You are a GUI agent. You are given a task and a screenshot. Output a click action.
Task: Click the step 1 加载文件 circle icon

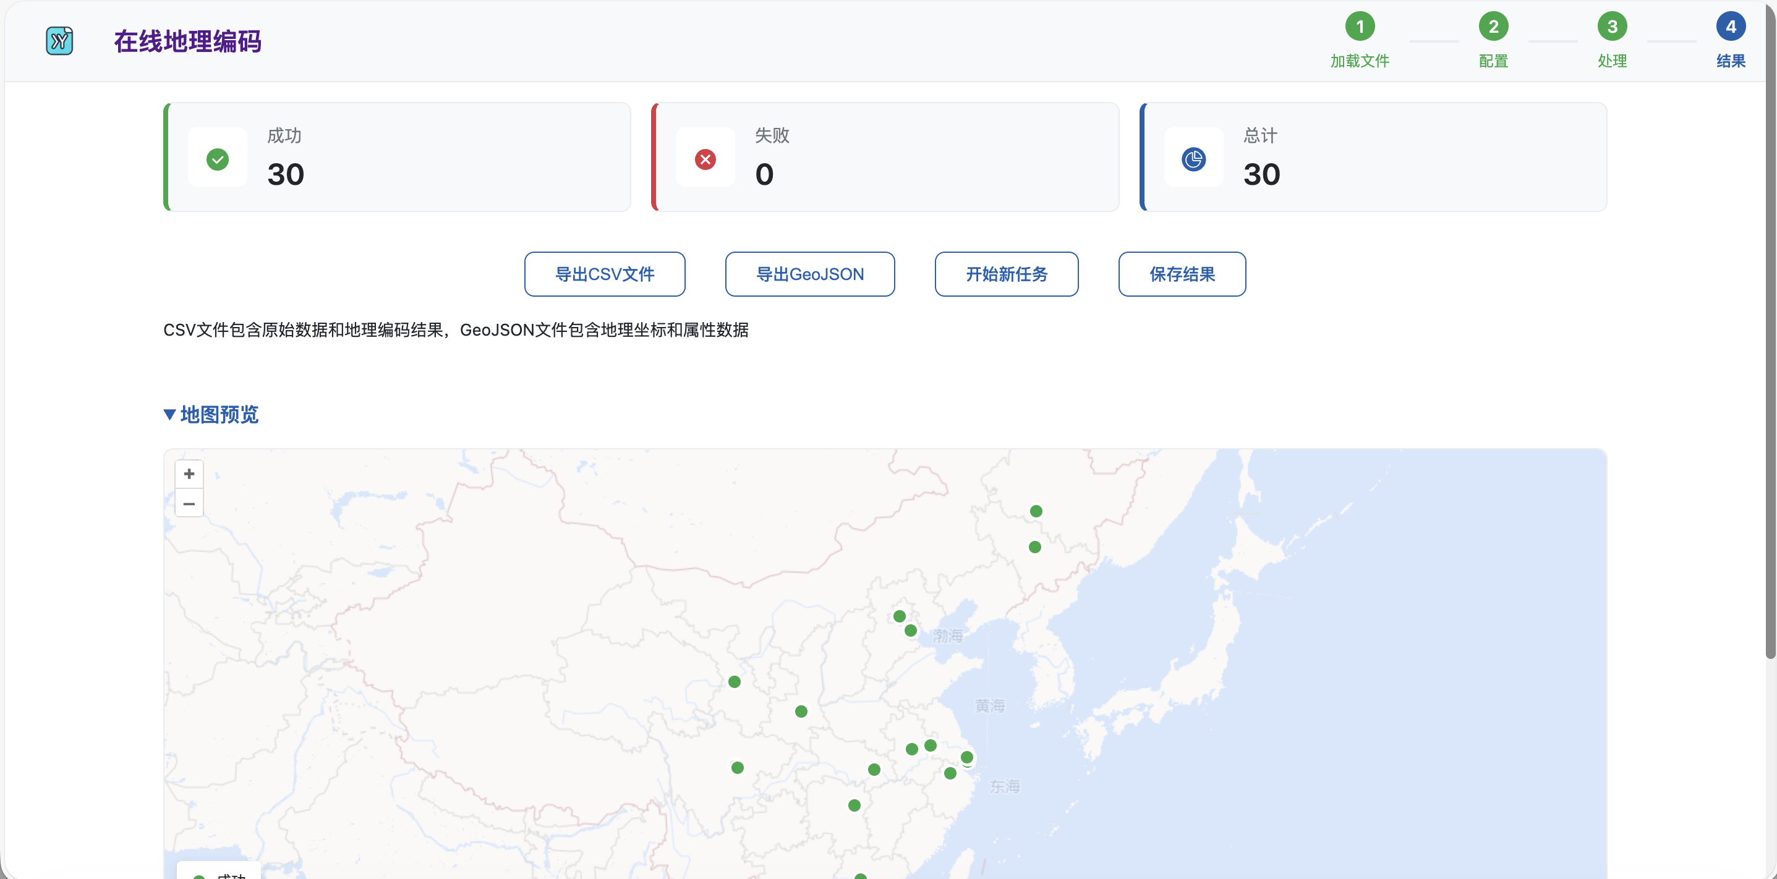coord(1360,27)
